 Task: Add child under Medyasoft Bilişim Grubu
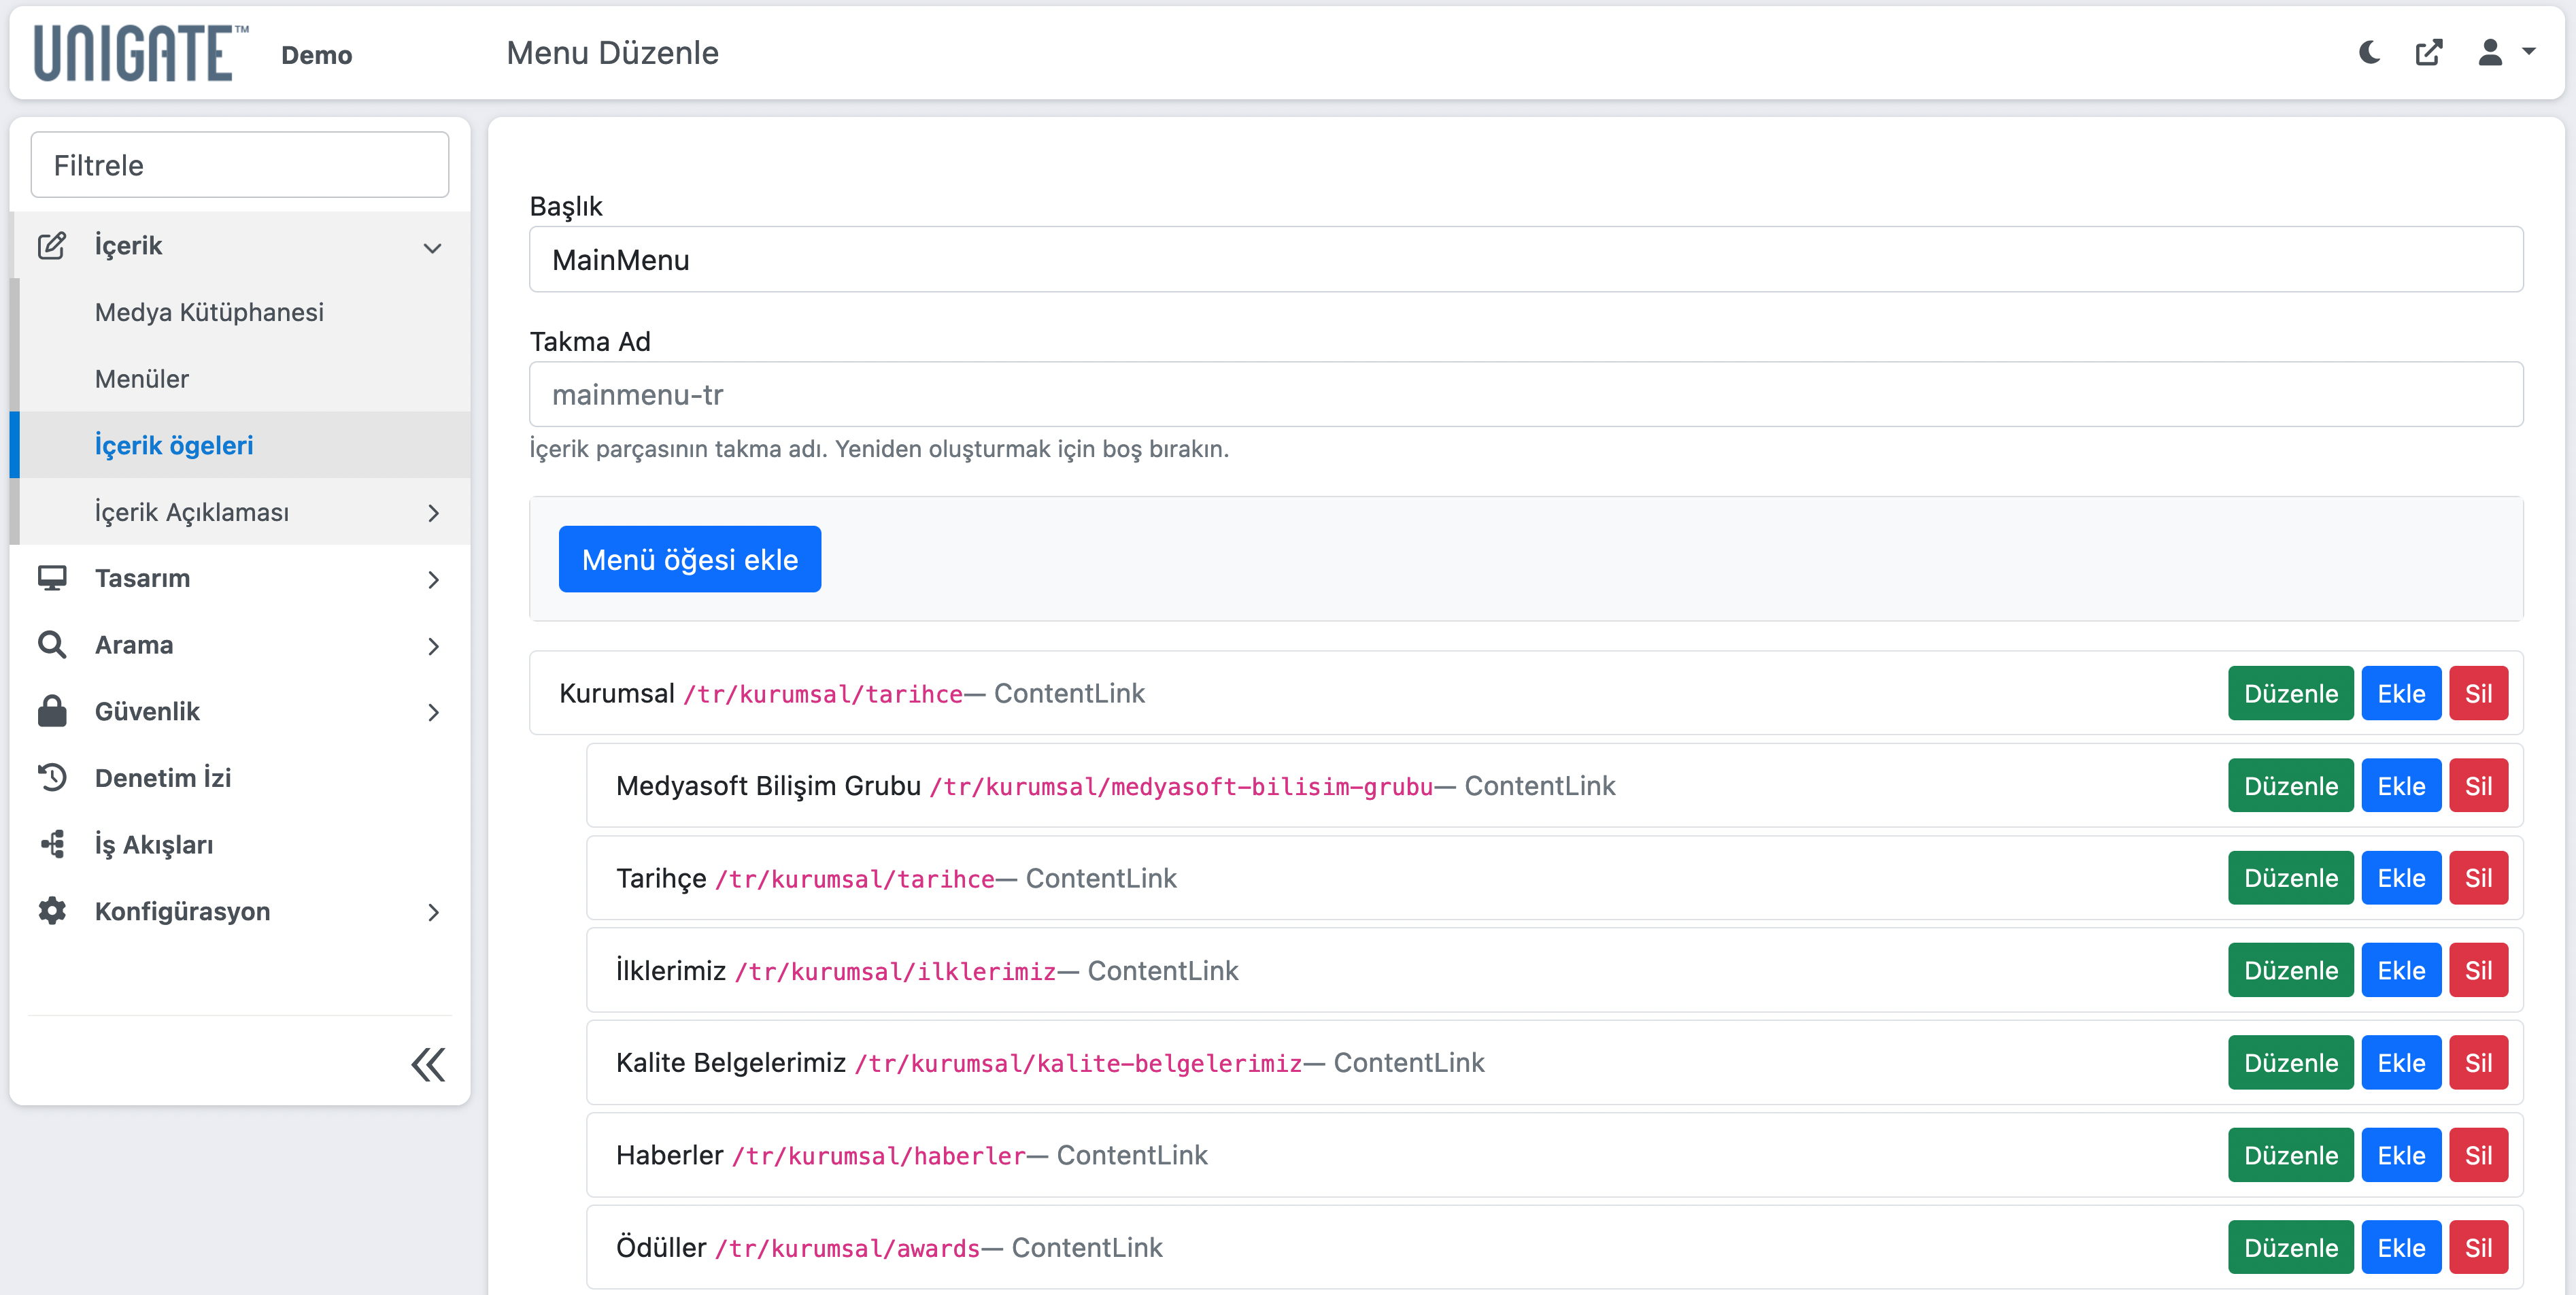pyautogui.click(x=2401, y=786)
